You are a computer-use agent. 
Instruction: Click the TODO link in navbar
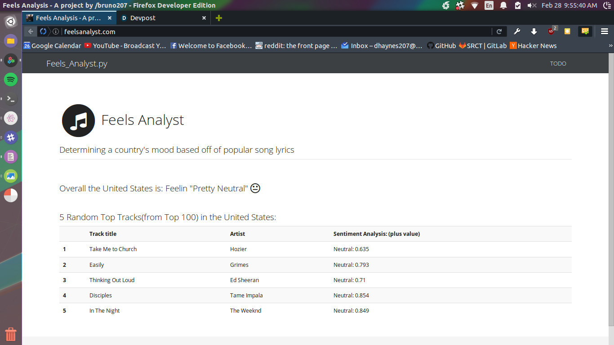tap(558, 64)
